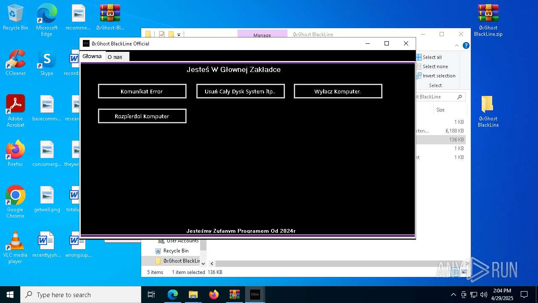Open notifications action center
The height and width of the screenshot is (303, 538).
(x=524, y=295)
